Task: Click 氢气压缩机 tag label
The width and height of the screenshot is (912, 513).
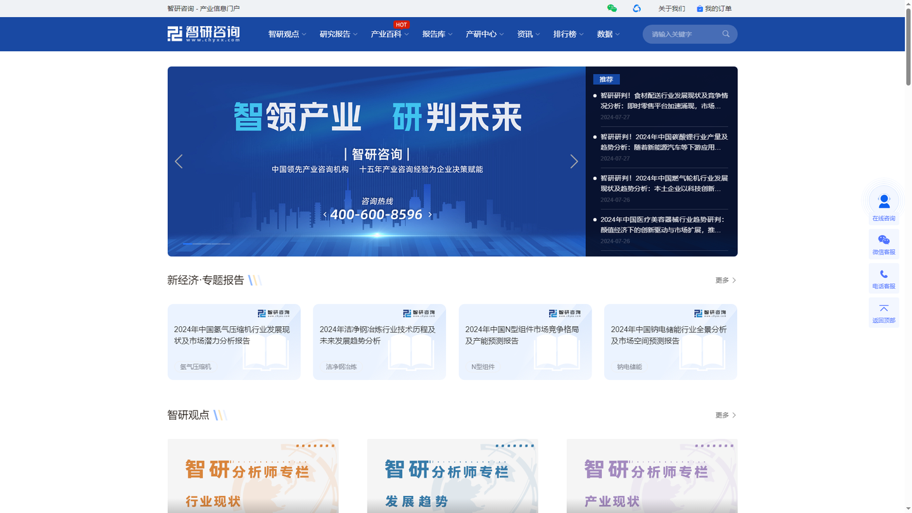Action: pyautogui.click(x=196, y=367)
